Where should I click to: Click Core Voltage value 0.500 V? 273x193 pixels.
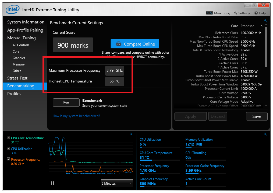tap(246, 93)
